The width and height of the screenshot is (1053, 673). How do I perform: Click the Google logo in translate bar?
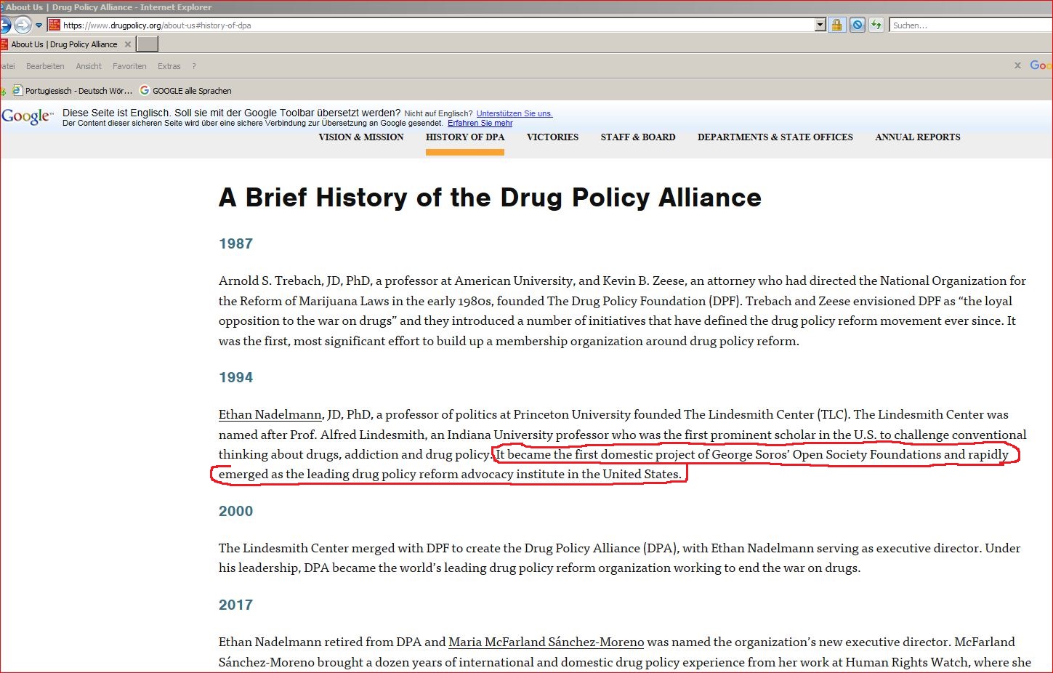coord(27,116)
